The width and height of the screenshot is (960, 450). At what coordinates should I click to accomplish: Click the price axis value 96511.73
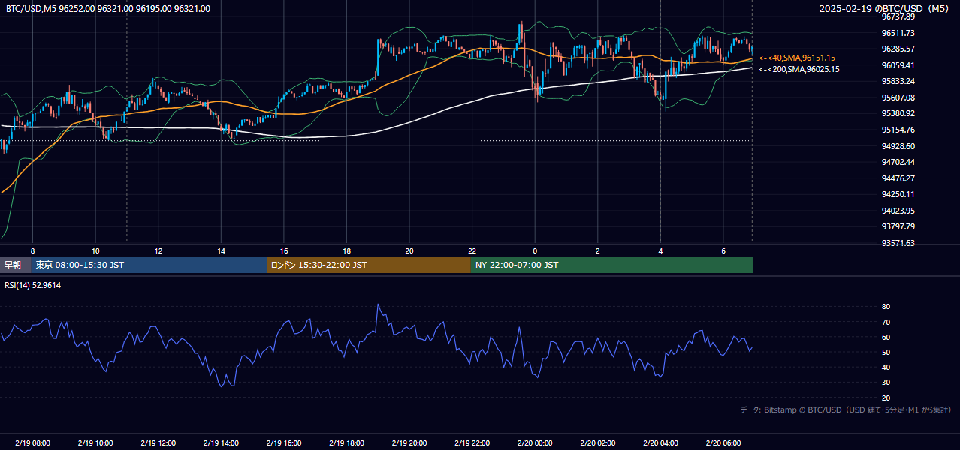[898, 33]
